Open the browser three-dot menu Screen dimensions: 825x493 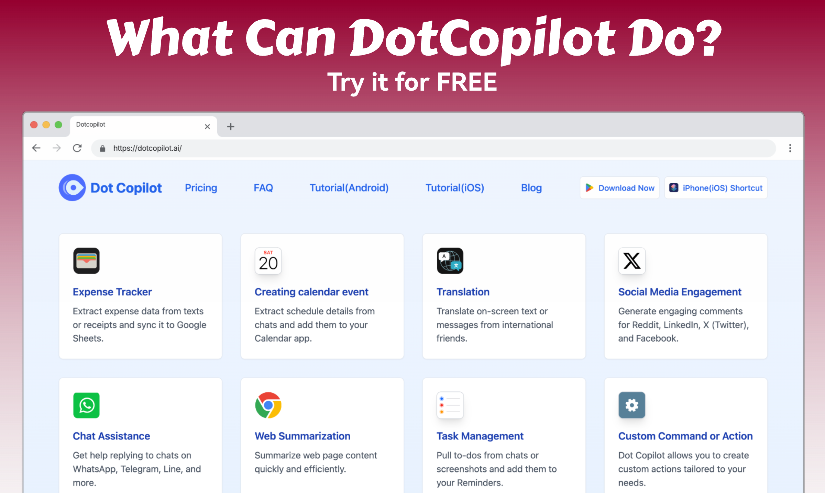(790, 148)
